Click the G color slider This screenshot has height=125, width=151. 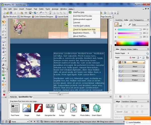pos(130,33)
